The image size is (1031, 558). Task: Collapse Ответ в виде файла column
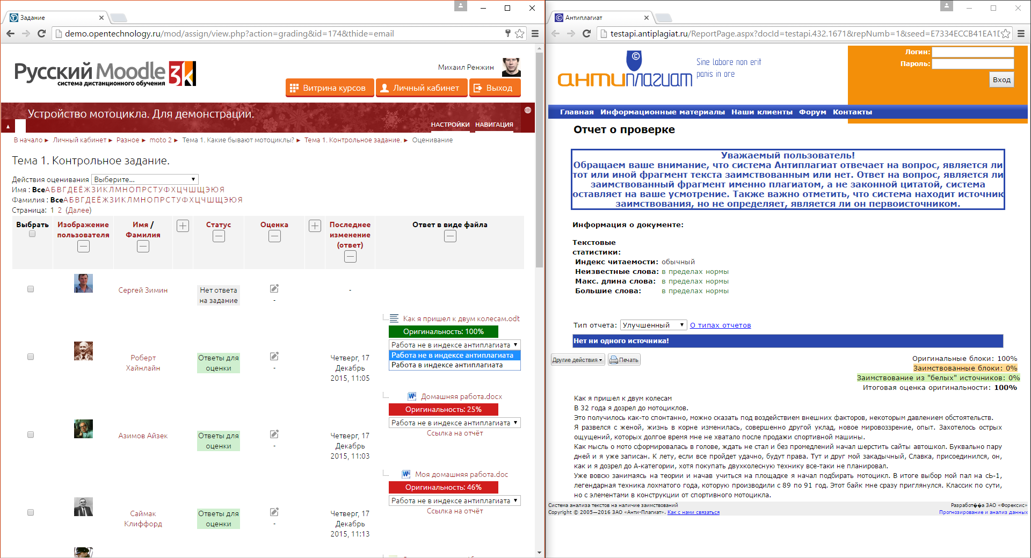tap(450, 236)
